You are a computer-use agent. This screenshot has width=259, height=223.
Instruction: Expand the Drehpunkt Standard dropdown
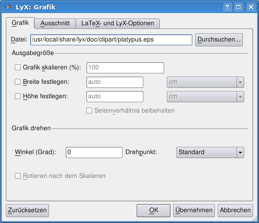point(210,152)
